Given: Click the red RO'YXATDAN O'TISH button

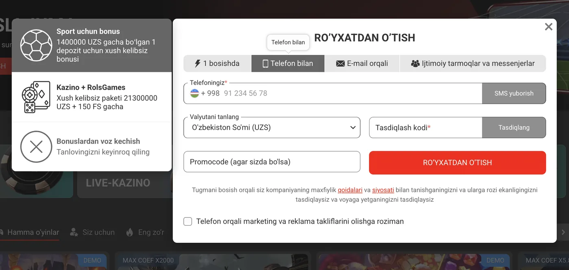Looking at the screenshot, I should tap(457, 163).
